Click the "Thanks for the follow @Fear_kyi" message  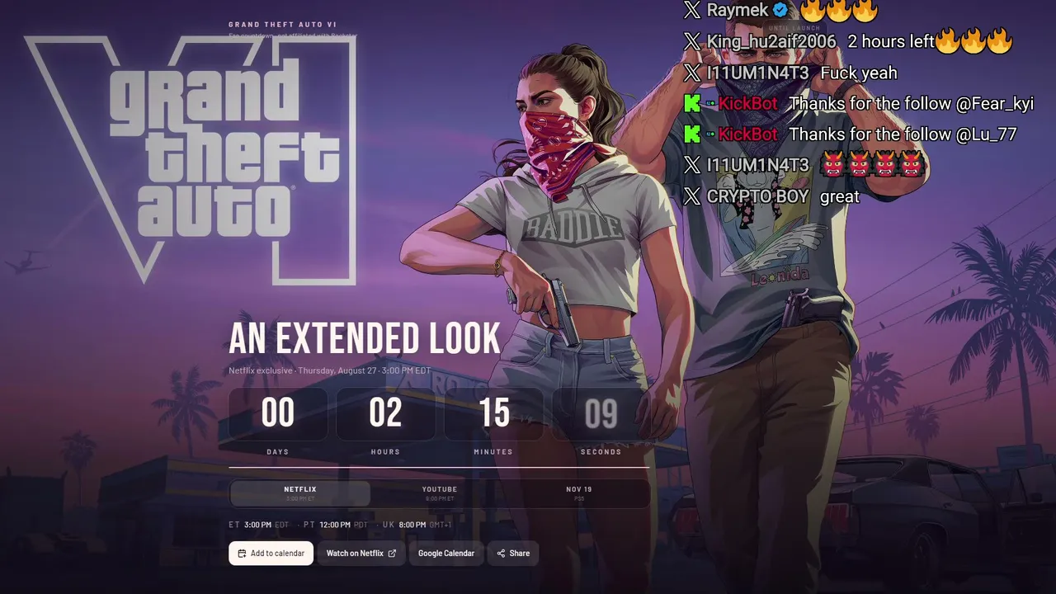pos(912,103)
